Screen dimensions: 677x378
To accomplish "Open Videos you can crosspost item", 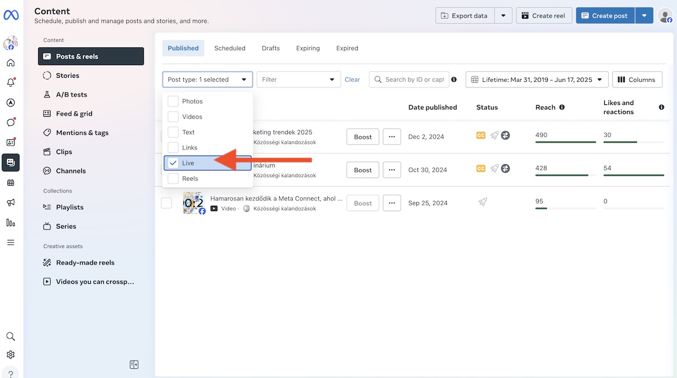I will (91, 282).
